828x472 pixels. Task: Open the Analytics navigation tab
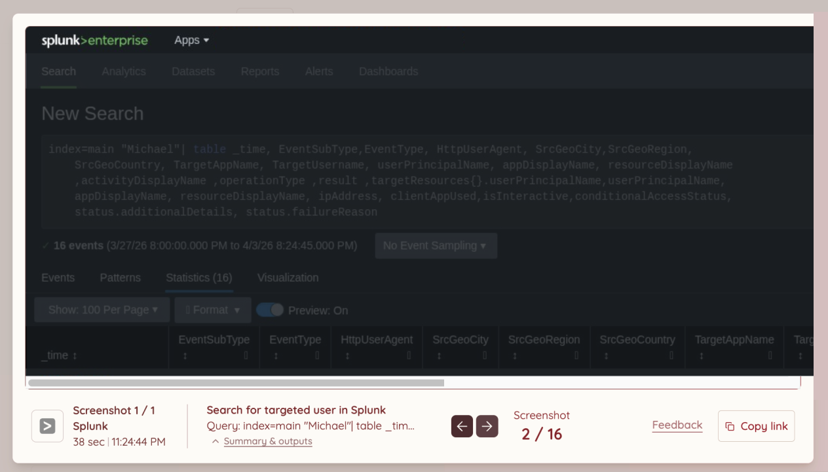(x=124, y=71)
